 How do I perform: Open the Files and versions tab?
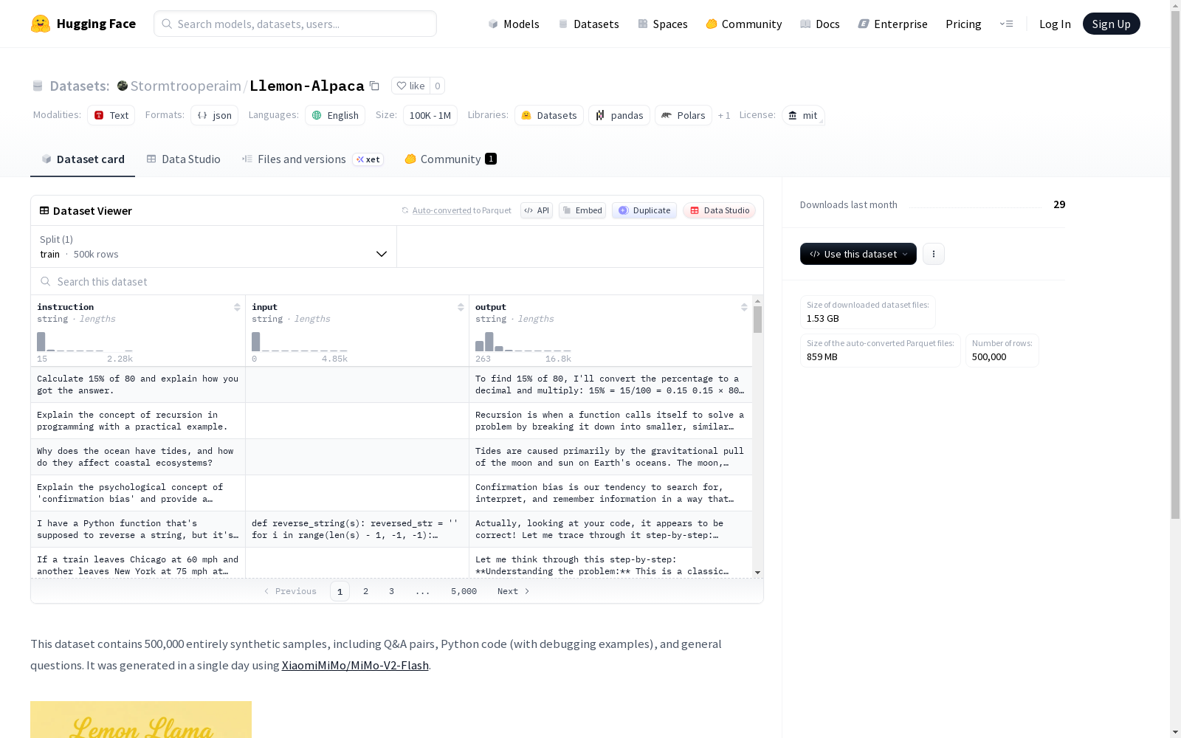pyautogui.click(x=313, y=159)
